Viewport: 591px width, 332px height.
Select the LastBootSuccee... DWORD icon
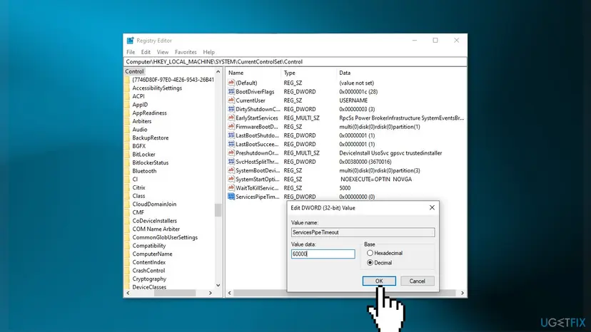click(231, 144)
